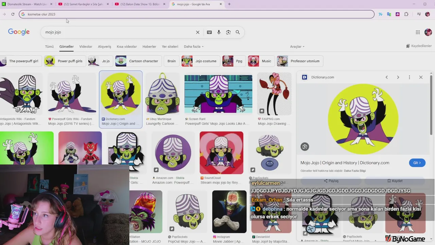Filter by Power puff girls chip
435x245 pixels.
pos(65,61)
